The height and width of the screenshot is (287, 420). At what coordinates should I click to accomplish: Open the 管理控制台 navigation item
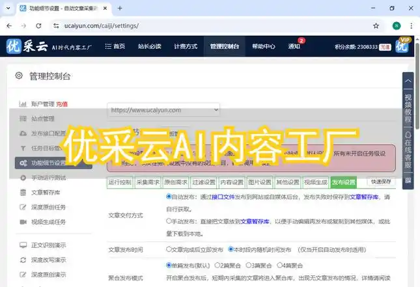(225, 46)
